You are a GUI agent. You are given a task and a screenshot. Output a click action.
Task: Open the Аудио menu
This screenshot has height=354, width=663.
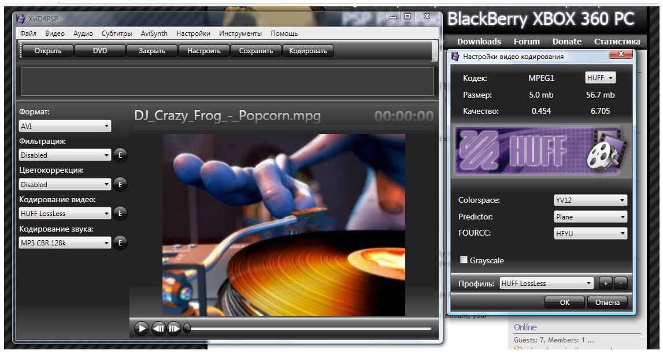83,33
